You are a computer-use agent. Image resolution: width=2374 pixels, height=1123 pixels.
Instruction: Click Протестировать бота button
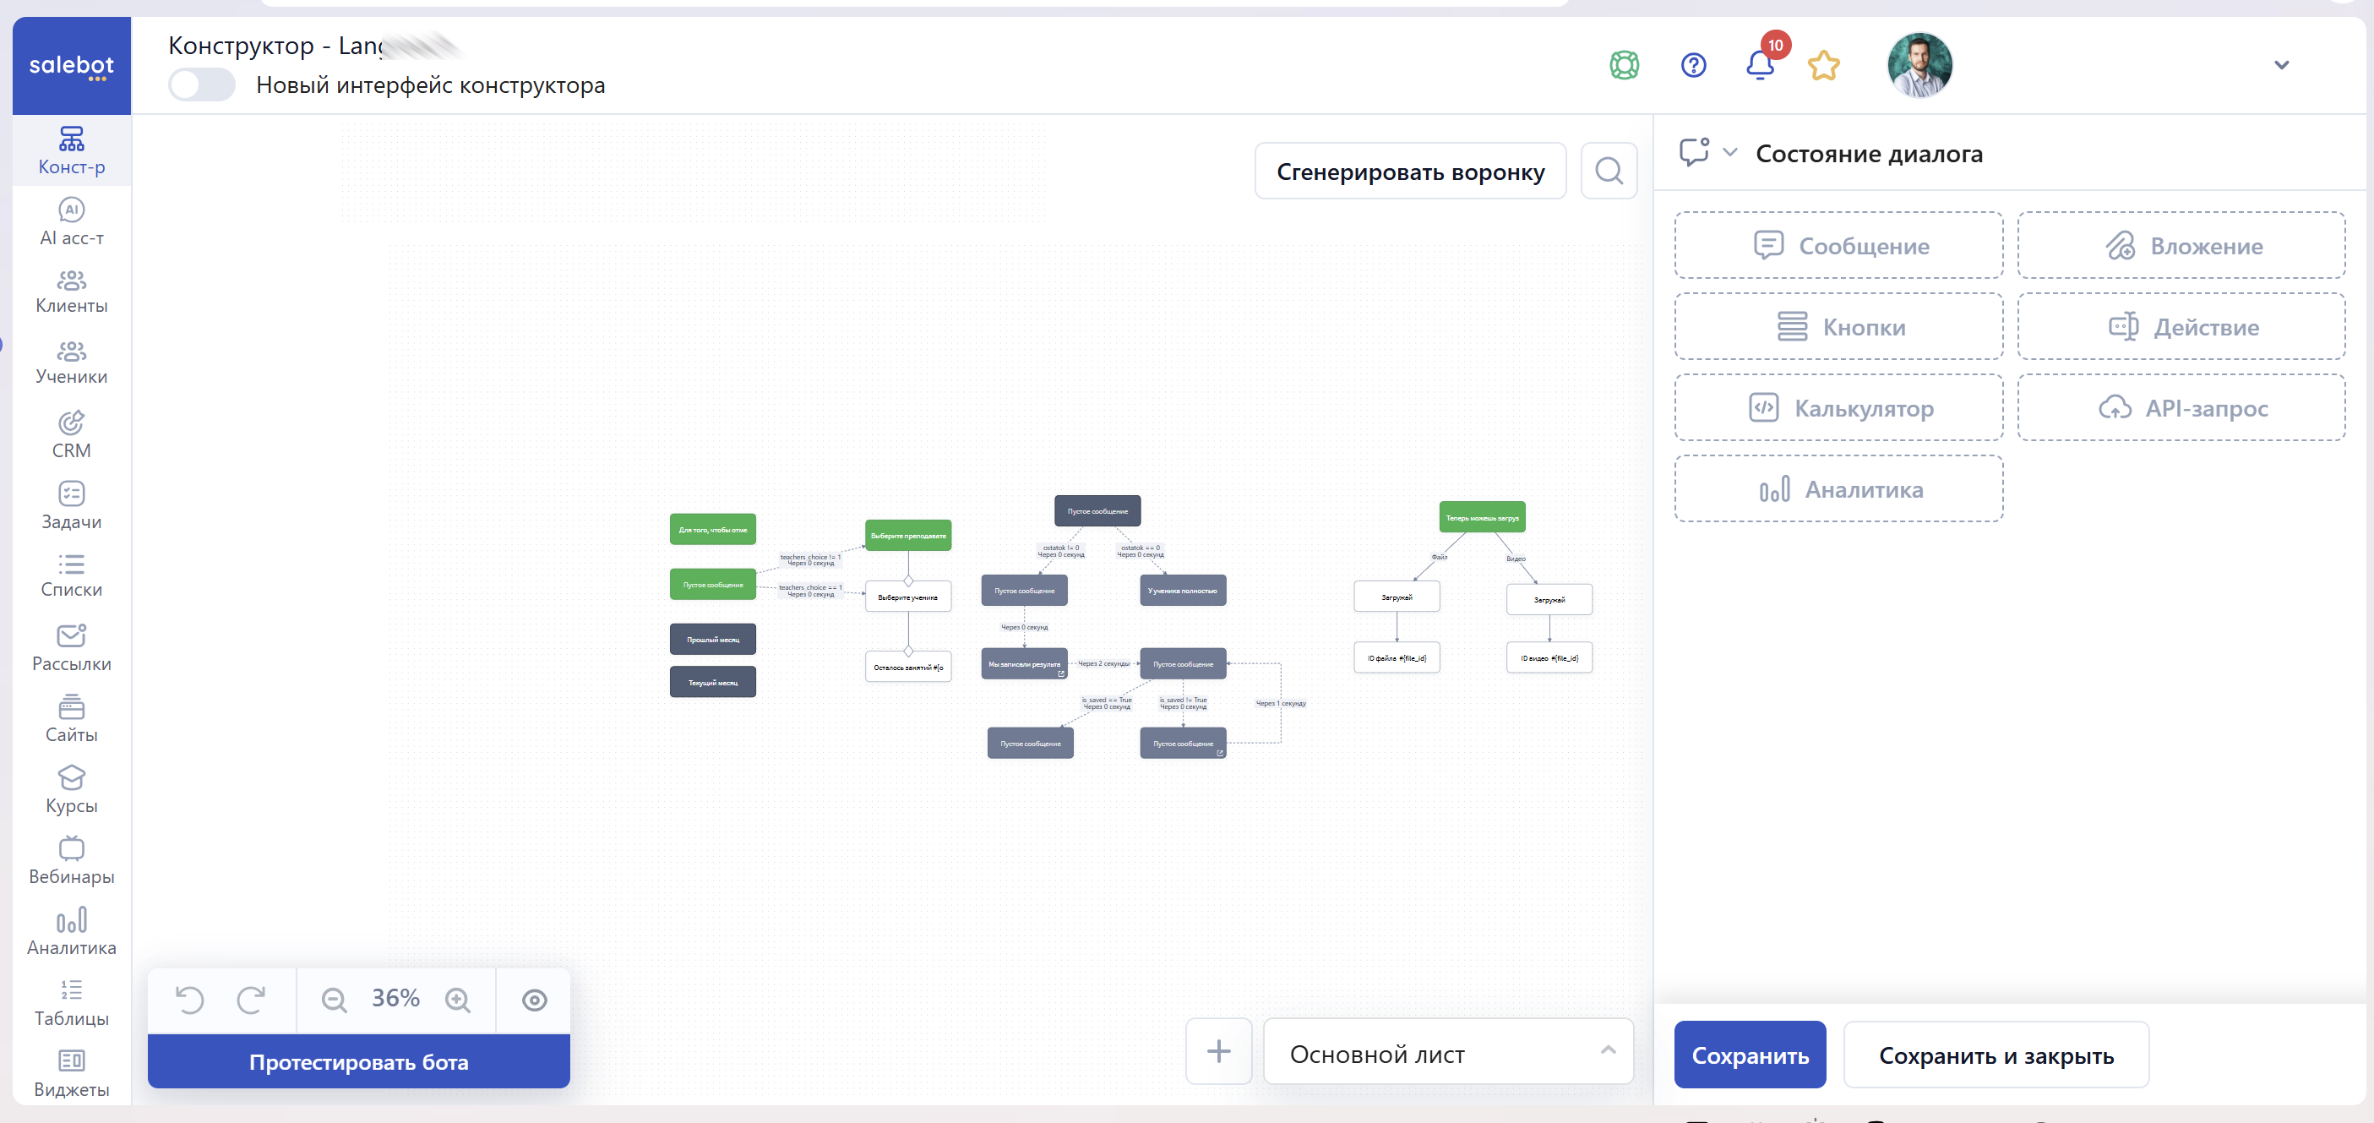[358, 1061]
